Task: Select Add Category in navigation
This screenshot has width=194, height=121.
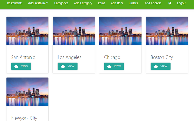Action: pyautogui.click(x=83, y=3)
